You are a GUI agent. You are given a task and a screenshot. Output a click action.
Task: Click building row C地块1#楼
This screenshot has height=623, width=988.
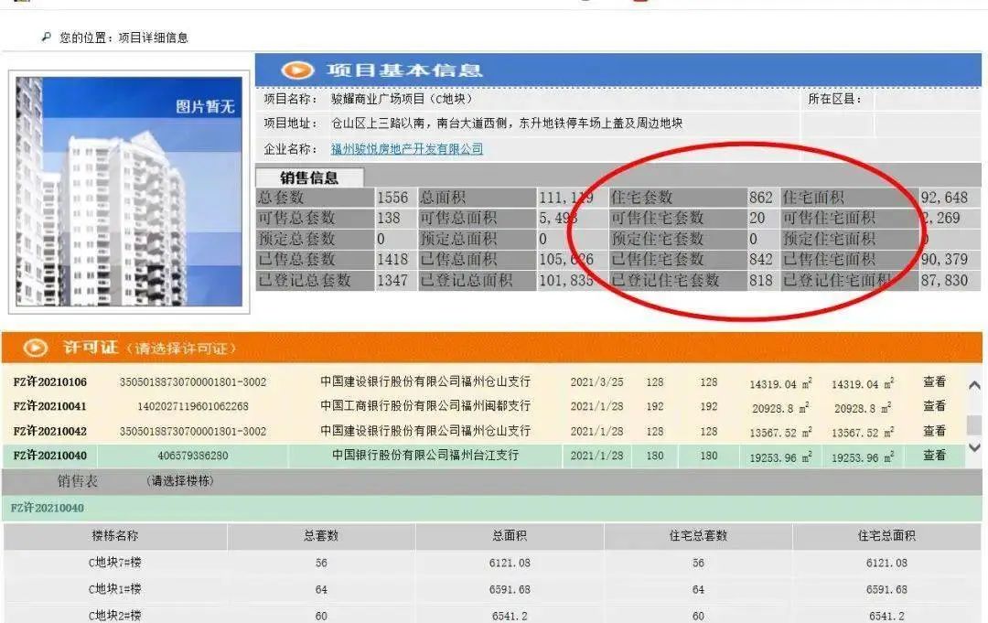[493, 590]
